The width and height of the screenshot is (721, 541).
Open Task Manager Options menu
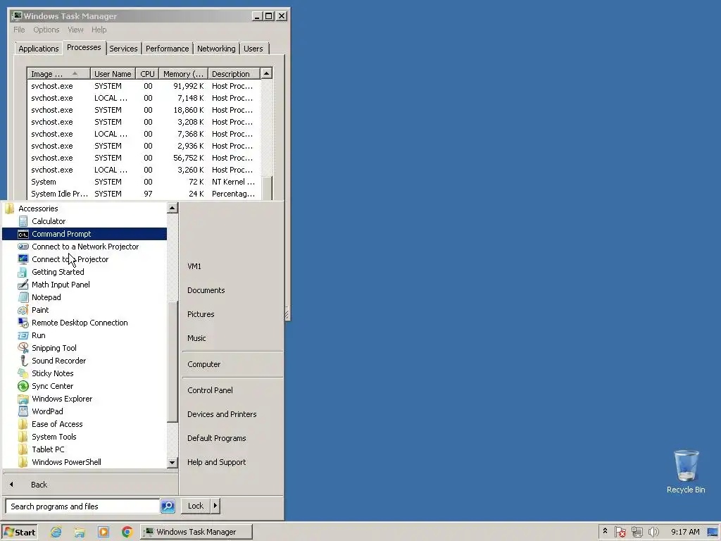46,30
